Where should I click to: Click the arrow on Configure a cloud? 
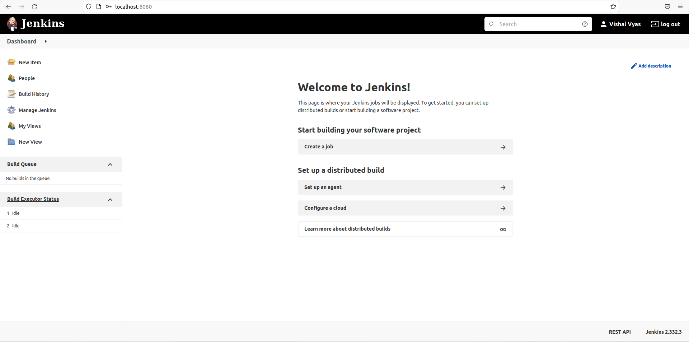[503, 208]
